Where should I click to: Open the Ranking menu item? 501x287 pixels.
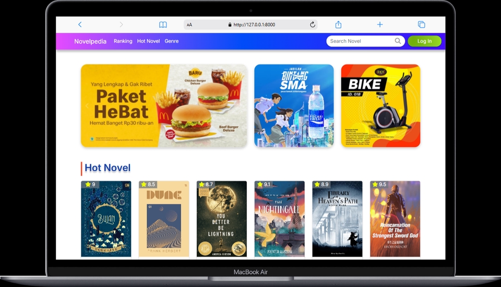(123, 41)
